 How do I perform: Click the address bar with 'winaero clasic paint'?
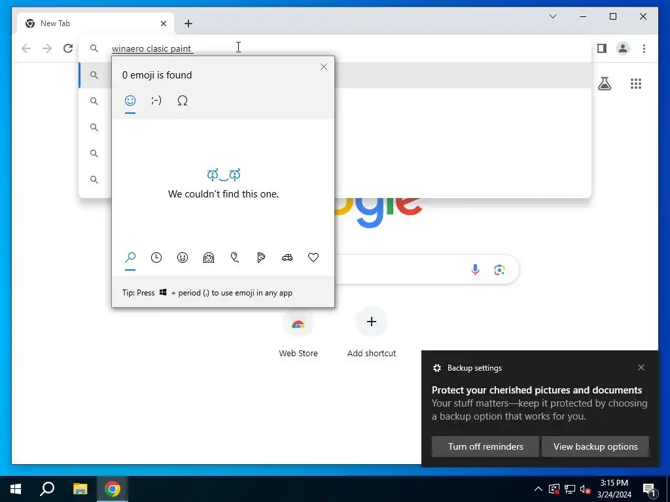pos(336,48)
